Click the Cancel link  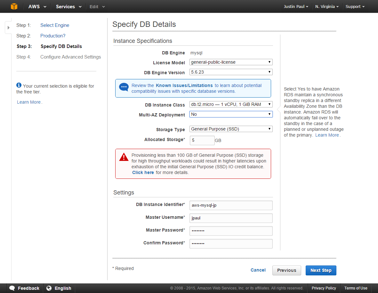[x=258, y=270]
